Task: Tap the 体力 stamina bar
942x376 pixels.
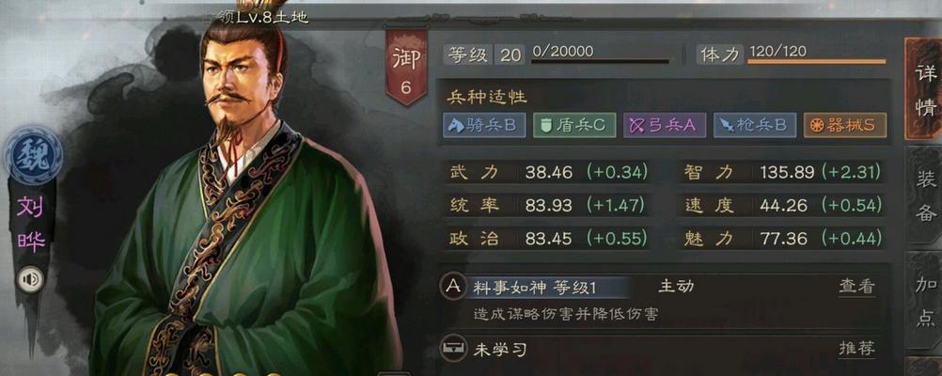Action: (816, 61)
